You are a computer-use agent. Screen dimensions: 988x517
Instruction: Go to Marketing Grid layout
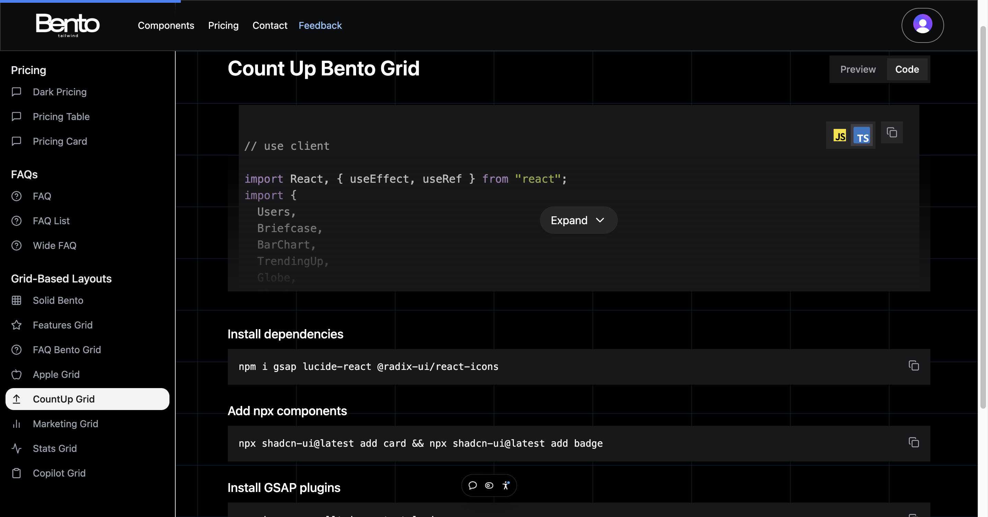tap(87, 423)
